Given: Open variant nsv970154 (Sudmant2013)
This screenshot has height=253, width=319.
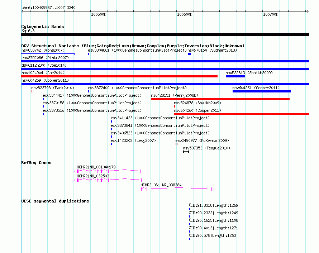Looking at the screenshot, I should click(x=212, y=50).
